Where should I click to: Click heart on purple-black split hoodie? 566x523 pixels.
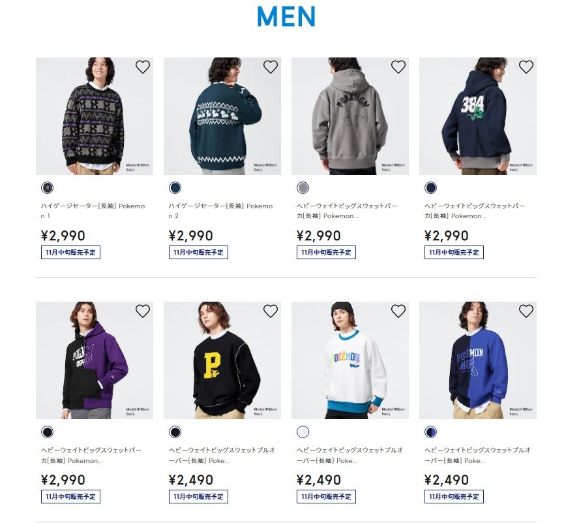[x=143, y=311]
